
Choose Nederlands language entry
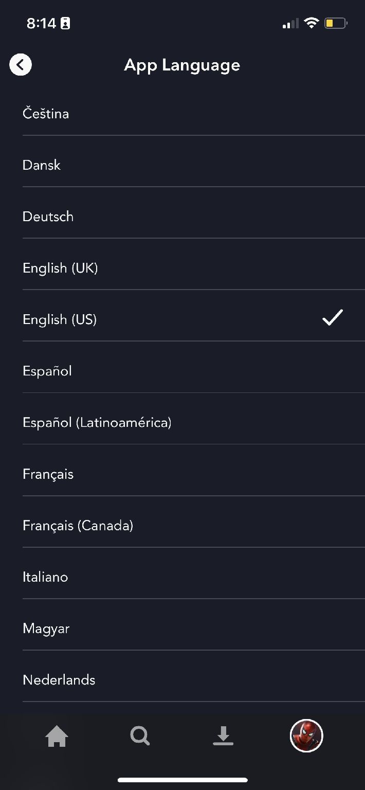click(59, 679)
